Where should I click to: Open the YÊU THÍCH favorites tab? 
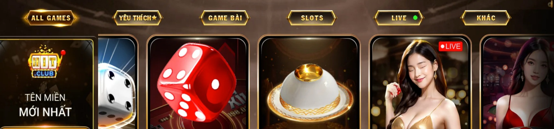(138, 18)
